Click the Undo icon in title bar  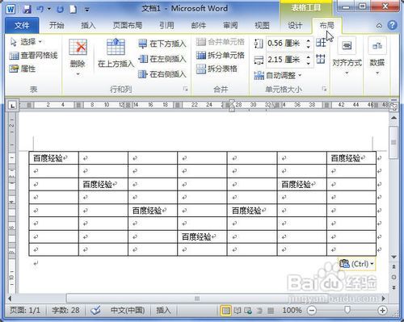click(x=40, y=10)
